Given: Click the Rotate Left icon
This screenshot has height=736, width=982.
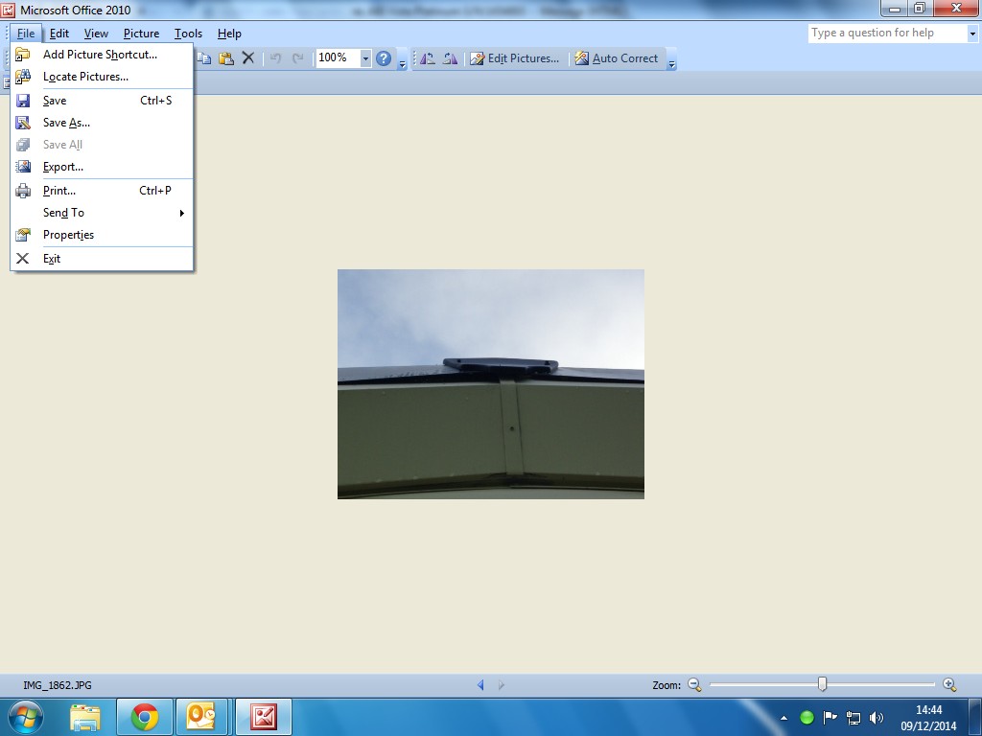Looking at the screenshot, I should point(428,58).
